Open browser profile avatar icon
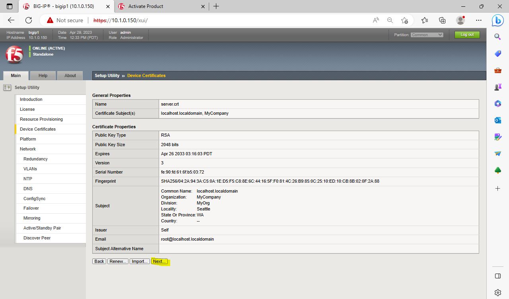This screenshot has height=299, width=509. (x=460, y=20)
